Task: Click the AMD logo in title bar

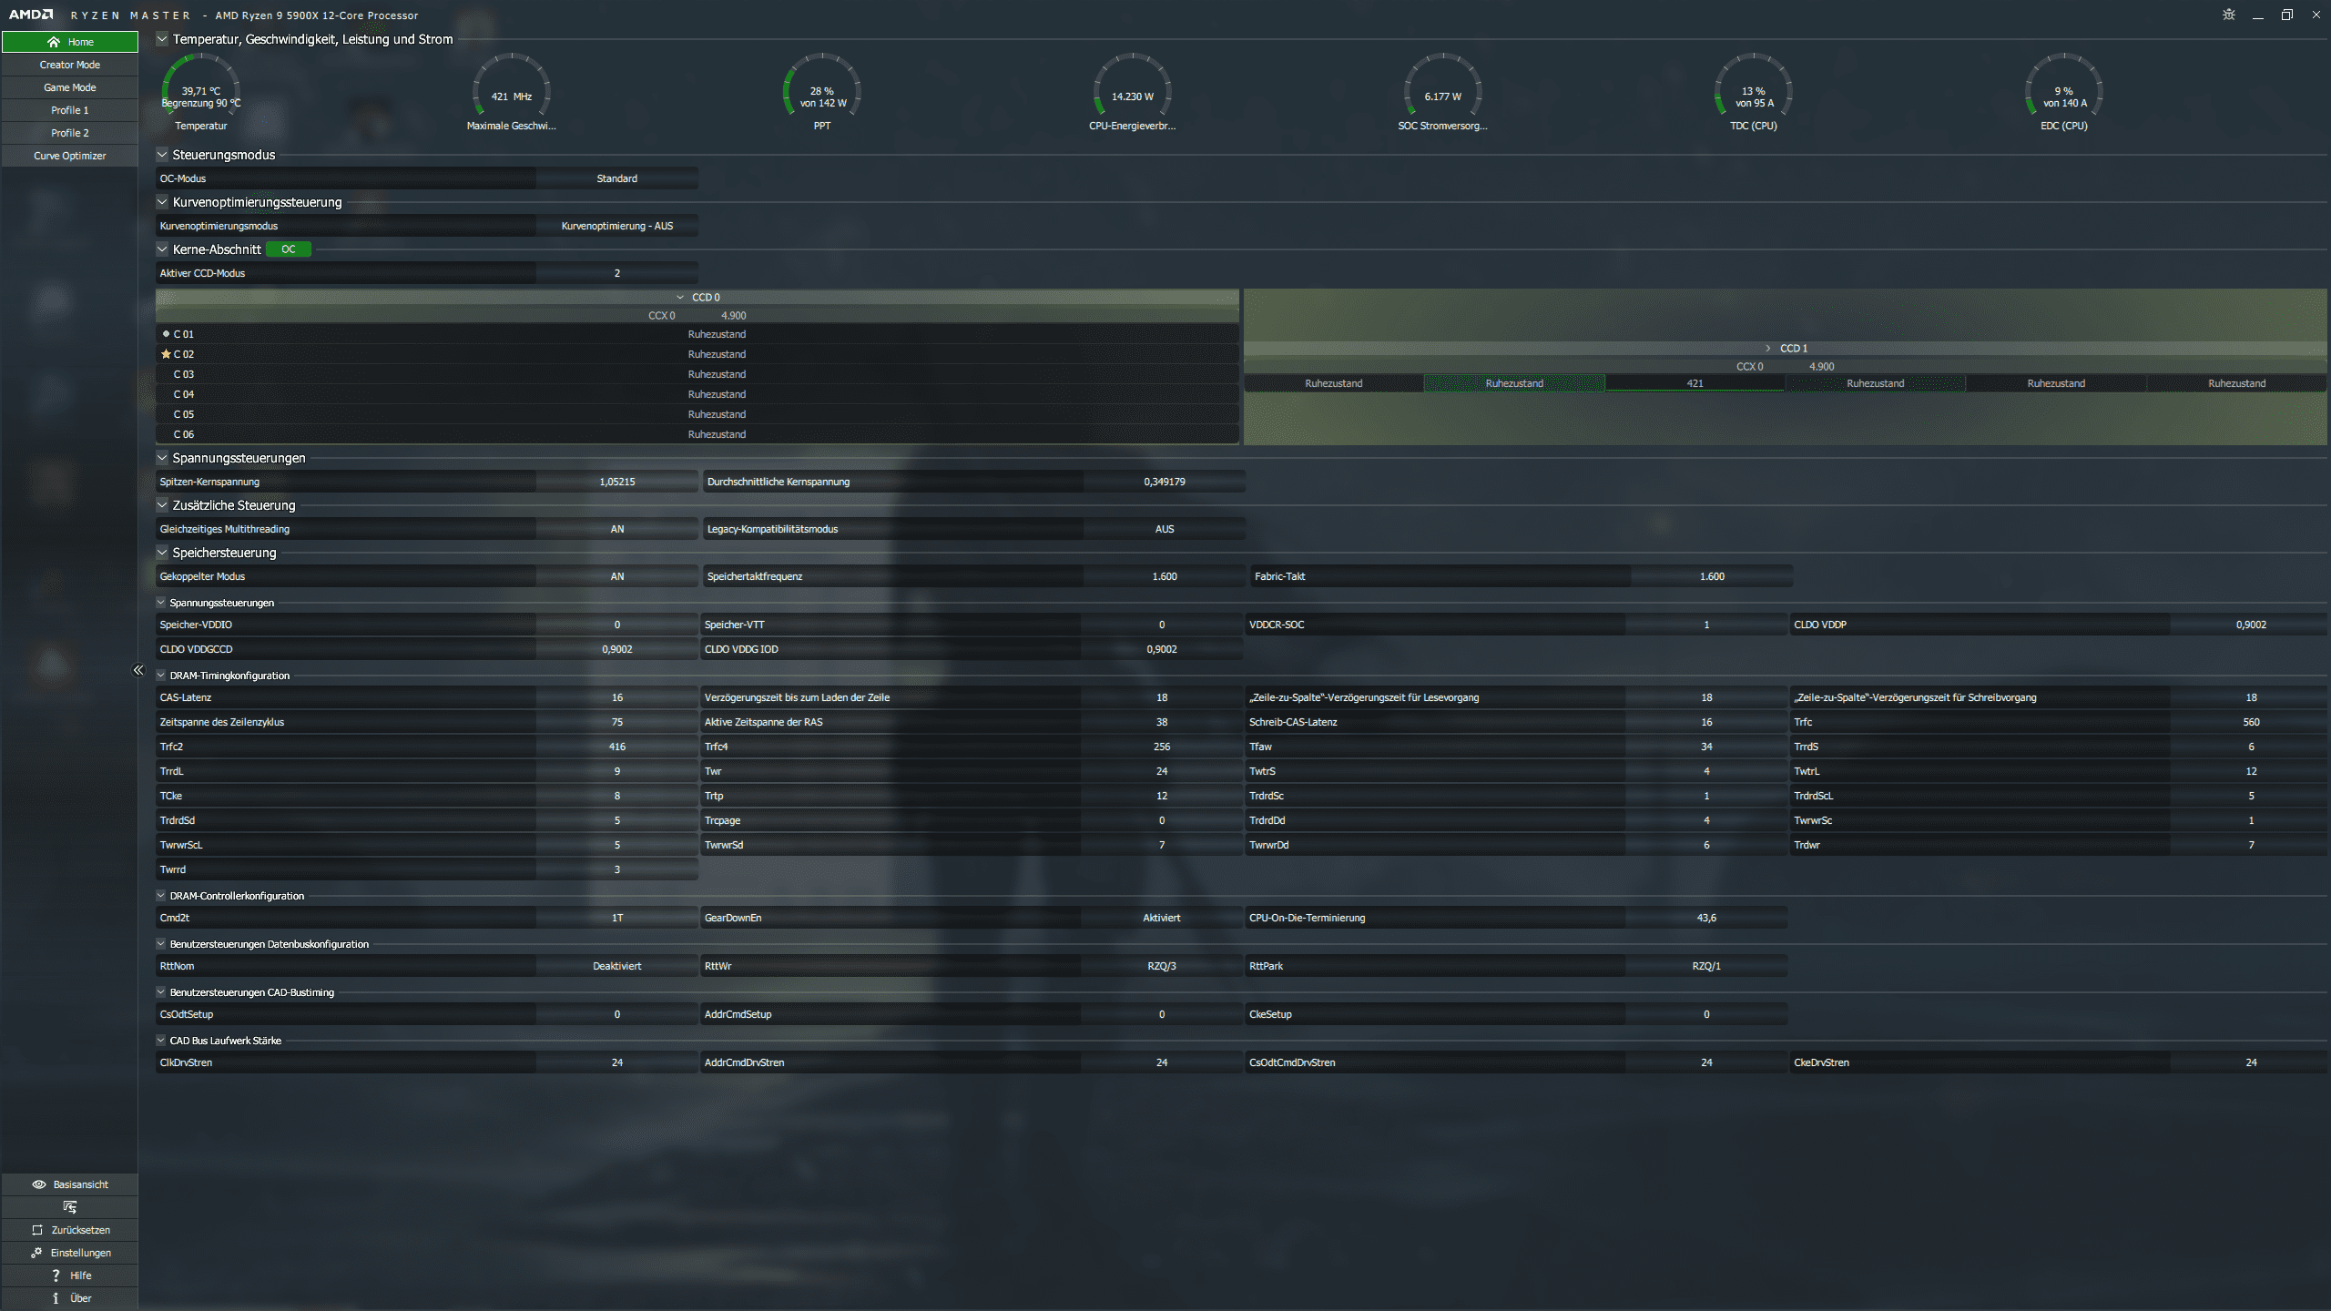Action: [x=31, y=15]
